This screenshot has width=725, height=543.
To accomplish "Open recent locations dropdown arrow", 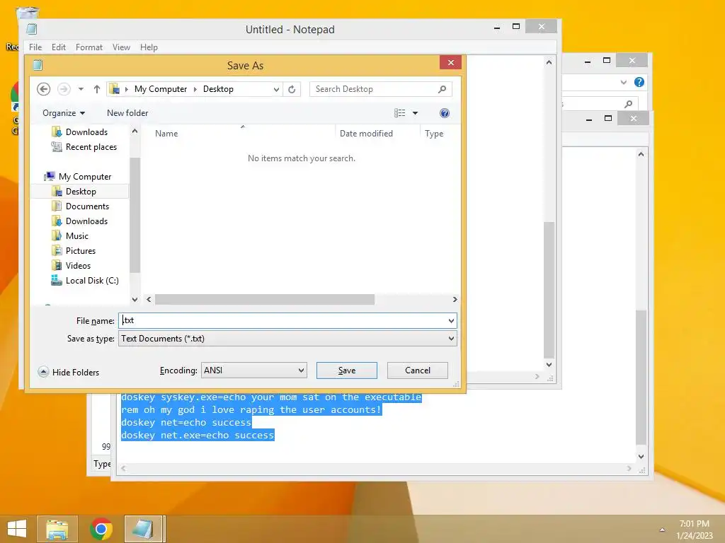I will [81, 89].
